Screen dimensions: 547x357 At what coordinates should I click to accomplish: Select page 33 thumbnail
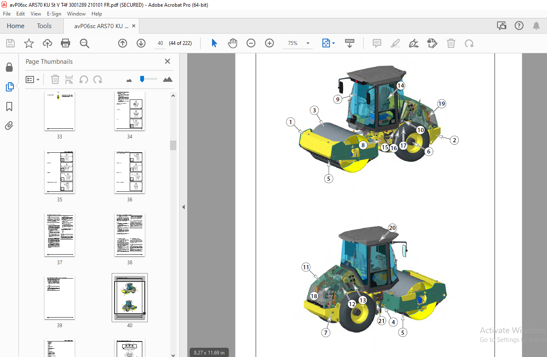(x=60, y=111)
